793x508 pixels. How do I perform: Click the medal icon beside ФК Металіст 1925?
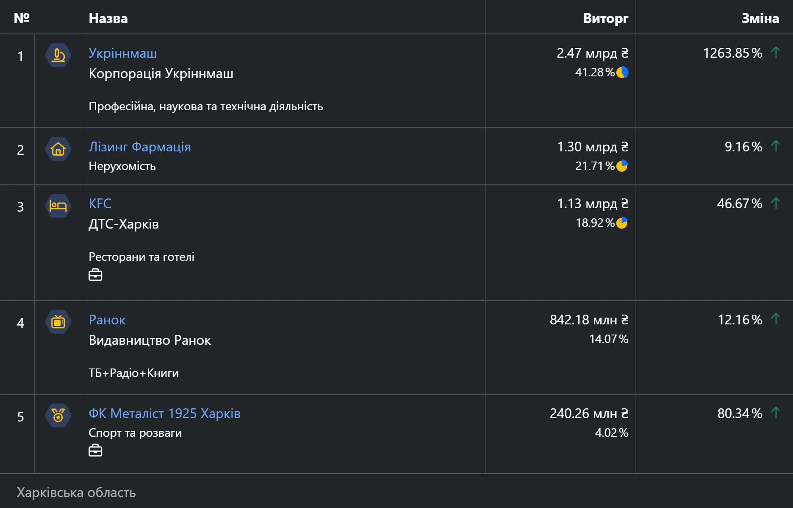coord(58,415)
